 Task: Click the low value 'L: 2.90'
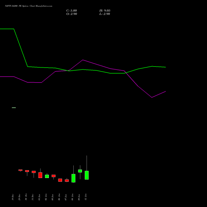105,14
